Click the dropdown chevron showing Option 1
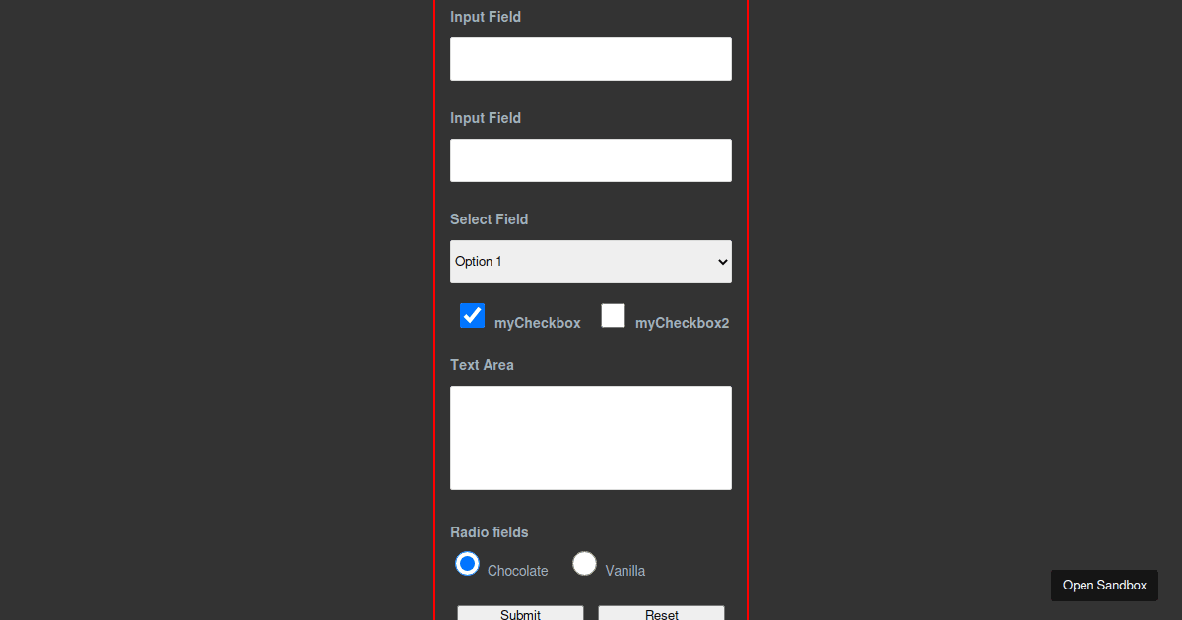Screen dimensions: 1182x620 pyautogui.click(x=720, y=261)
